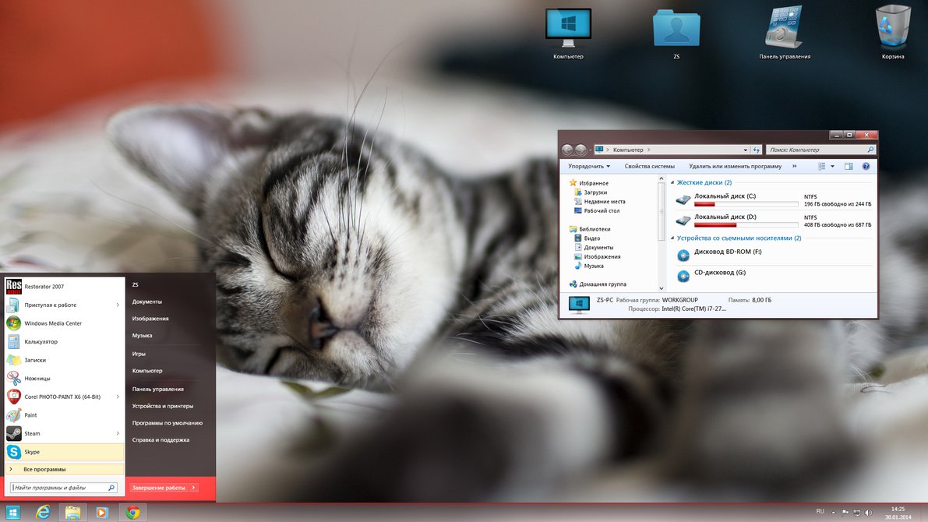Select Устройства и принтеры in Start menu
The height and width of the screenshot is (522, 928).
(x=162, y=406)
